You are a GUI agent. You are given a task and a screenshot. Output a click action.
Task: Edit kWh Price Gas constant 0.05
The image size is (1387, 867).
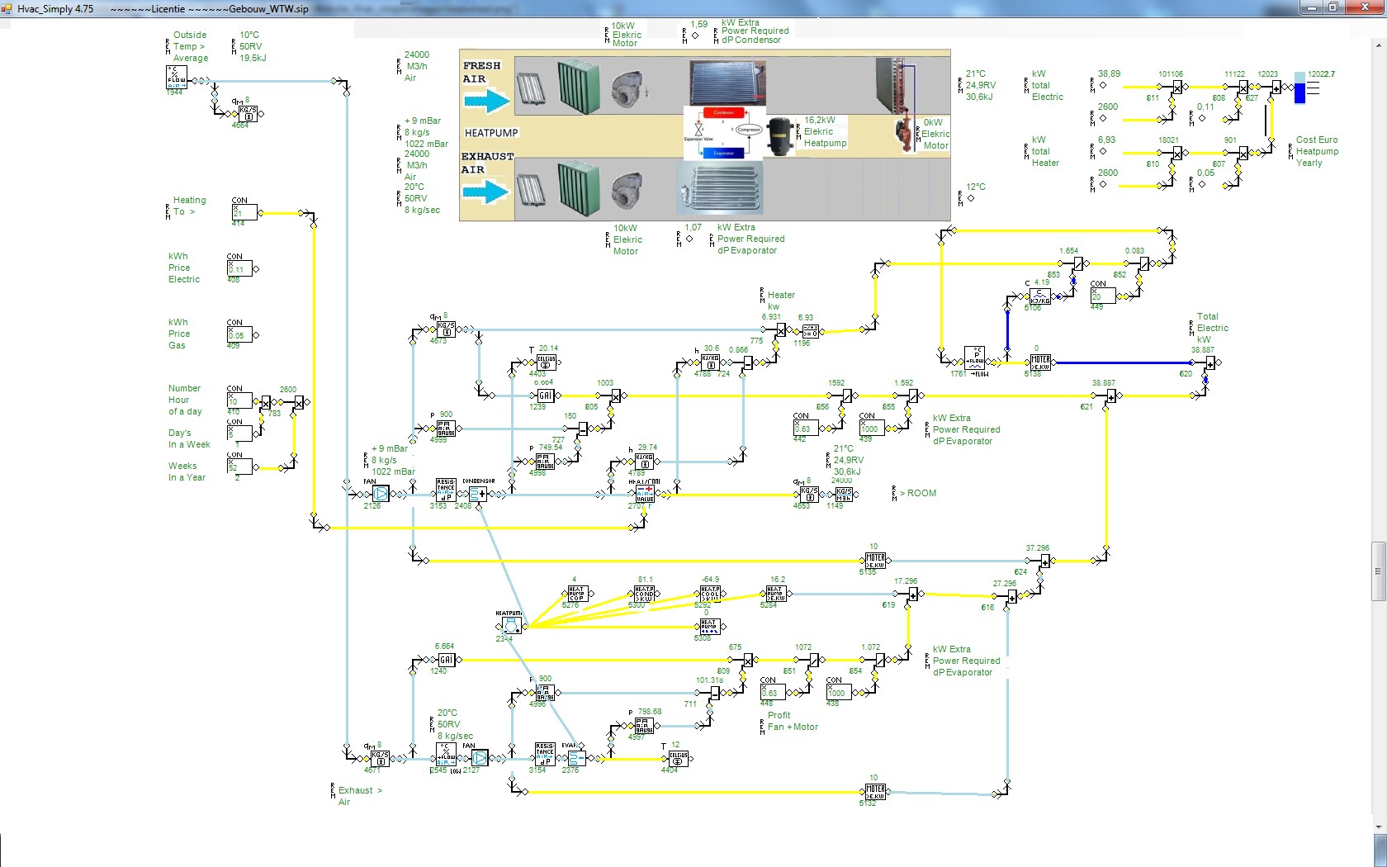(239, 334)
